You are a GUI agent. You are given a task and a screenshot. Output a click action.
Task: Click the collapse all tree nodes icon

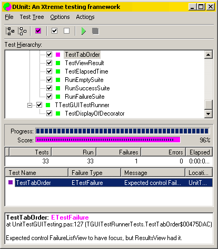(22, 31)
